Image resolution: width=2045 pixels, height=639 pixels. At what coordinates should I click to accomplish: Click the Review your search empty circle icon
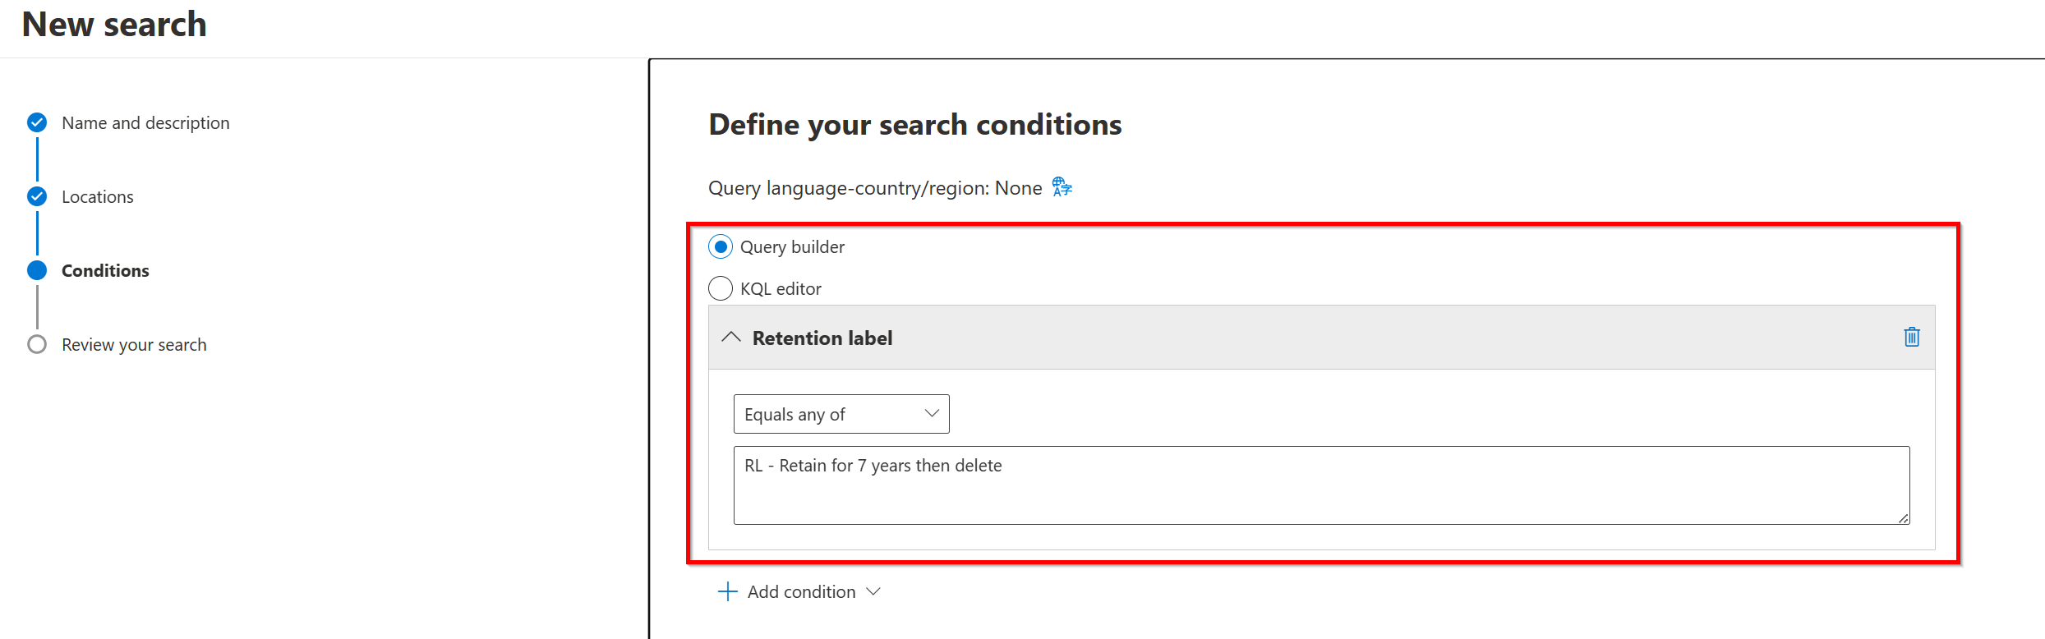coord(37,344)
